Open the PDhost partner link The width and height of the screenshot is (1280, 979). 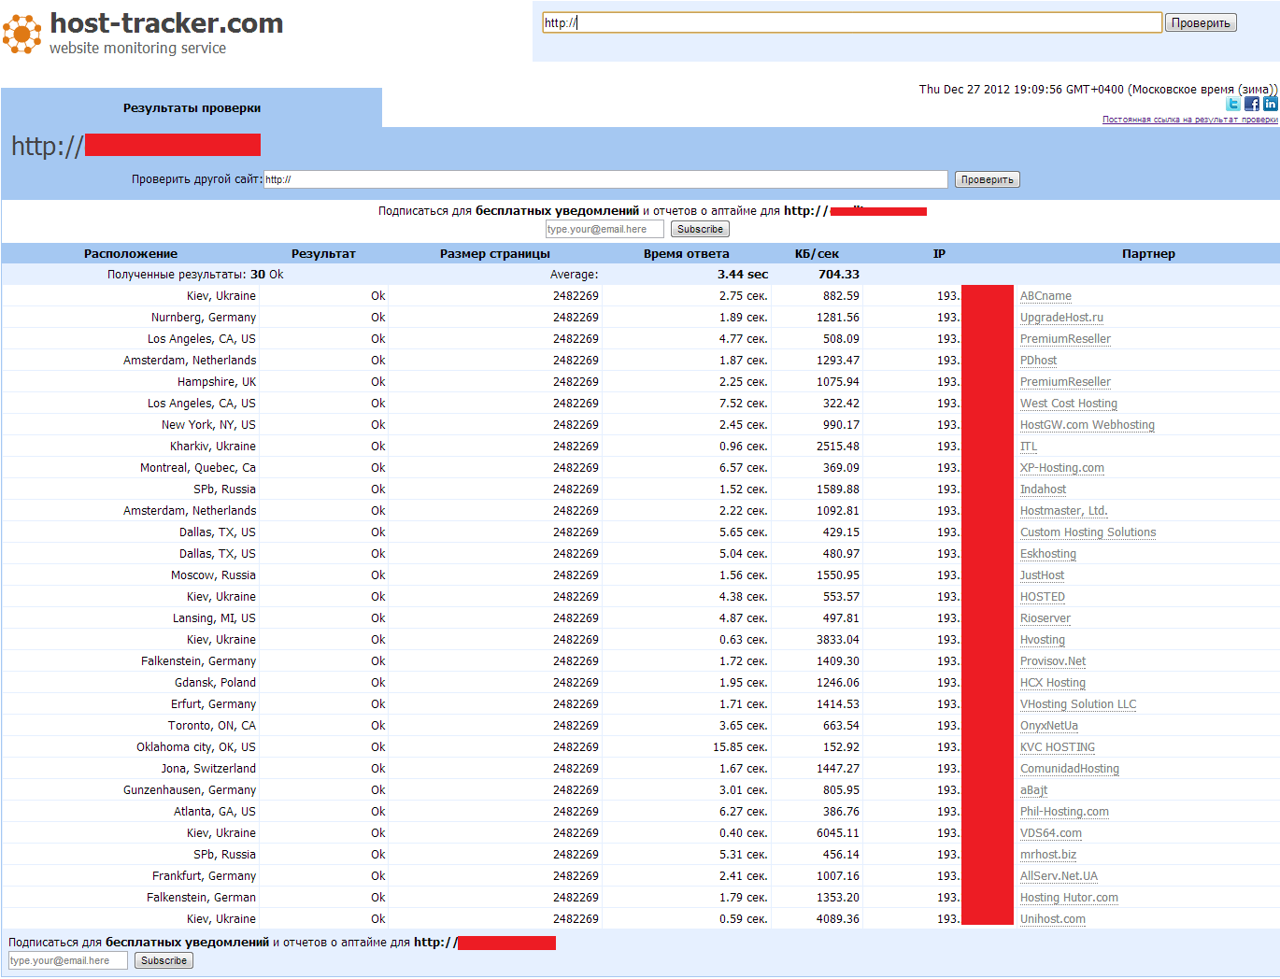(x=1039, y=361)
